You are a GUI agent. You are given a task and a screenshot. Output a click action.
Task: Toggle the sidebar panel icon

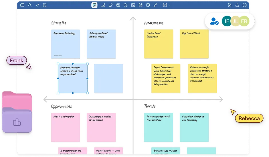pyautogui.click(x=22, y=5)
